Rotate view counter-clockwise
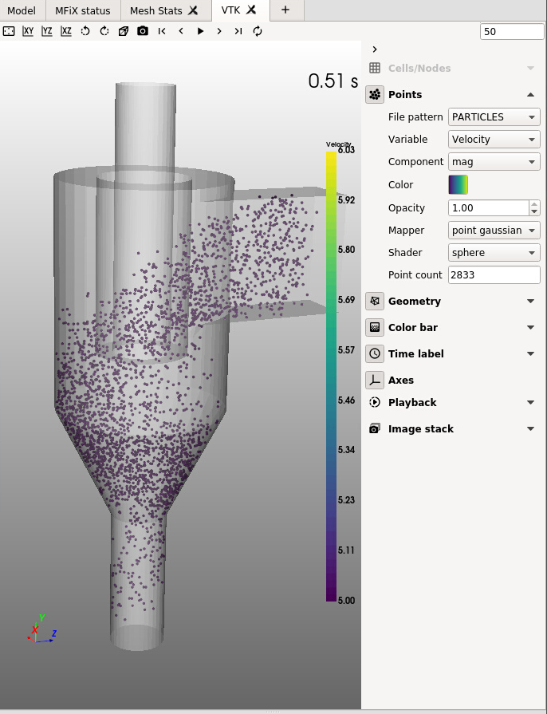Viewport: 547px width, 714px height. tap(85, 31)
